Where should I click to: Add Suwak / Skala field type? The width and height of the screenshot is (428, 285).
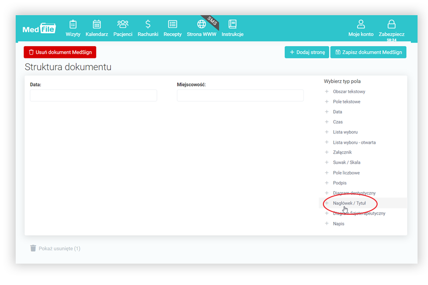[x=346, y=162]
